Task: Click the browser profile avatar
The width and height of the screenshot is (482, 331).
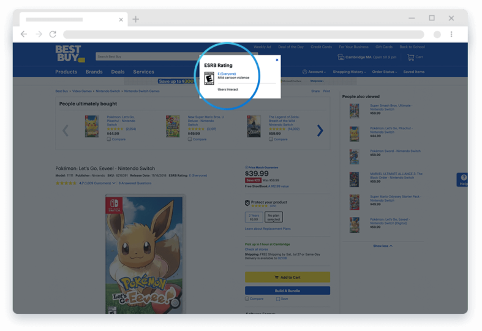Action: tap(437, 34)
